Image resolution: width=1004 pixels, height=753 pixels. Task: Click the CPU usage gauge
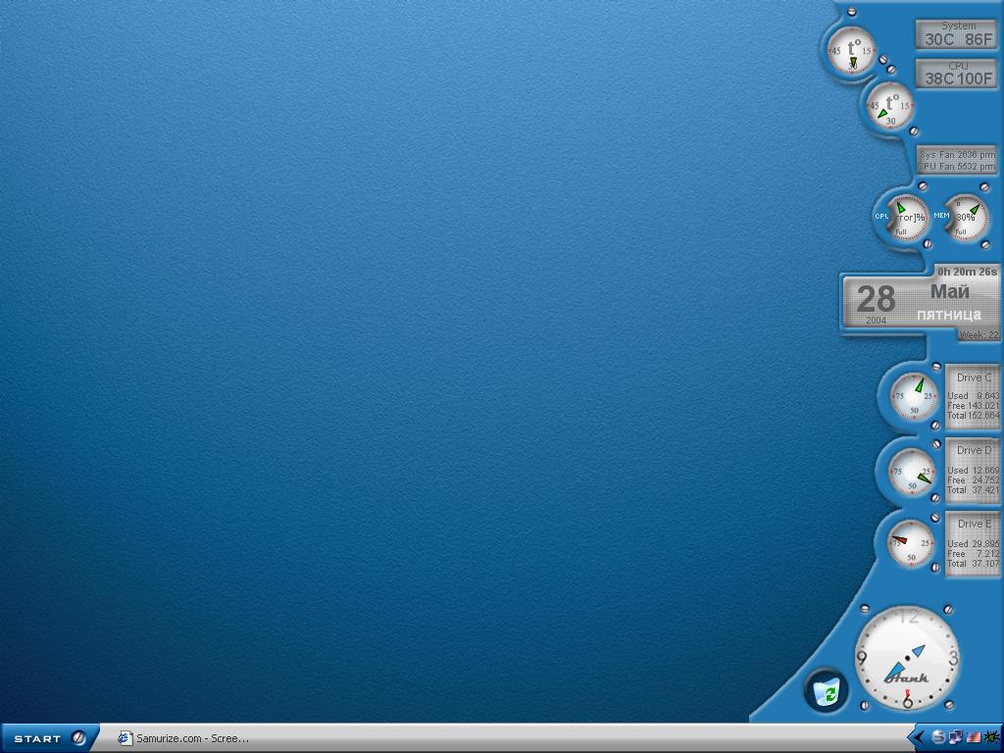[905, 218]
